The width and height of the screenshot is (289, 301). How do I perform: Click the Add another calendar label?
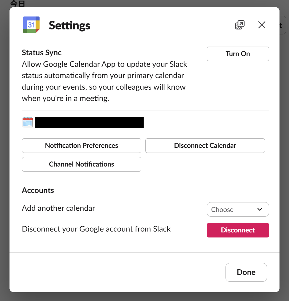58,208
